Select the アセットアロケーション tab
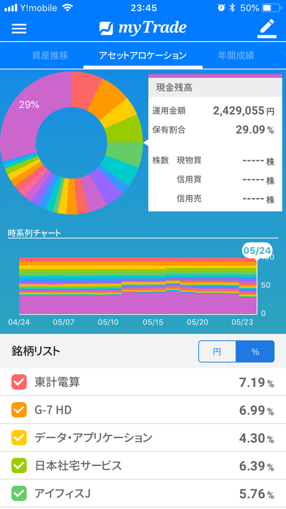This screenshot has width=286, height=509. click(143, 55)
